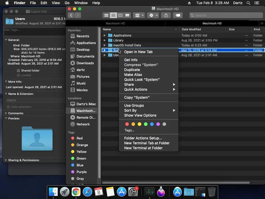This screenshot has width=265, height=199.
Task: Launch Google Chrome from the Dock
Action: [x=76, y=192]
